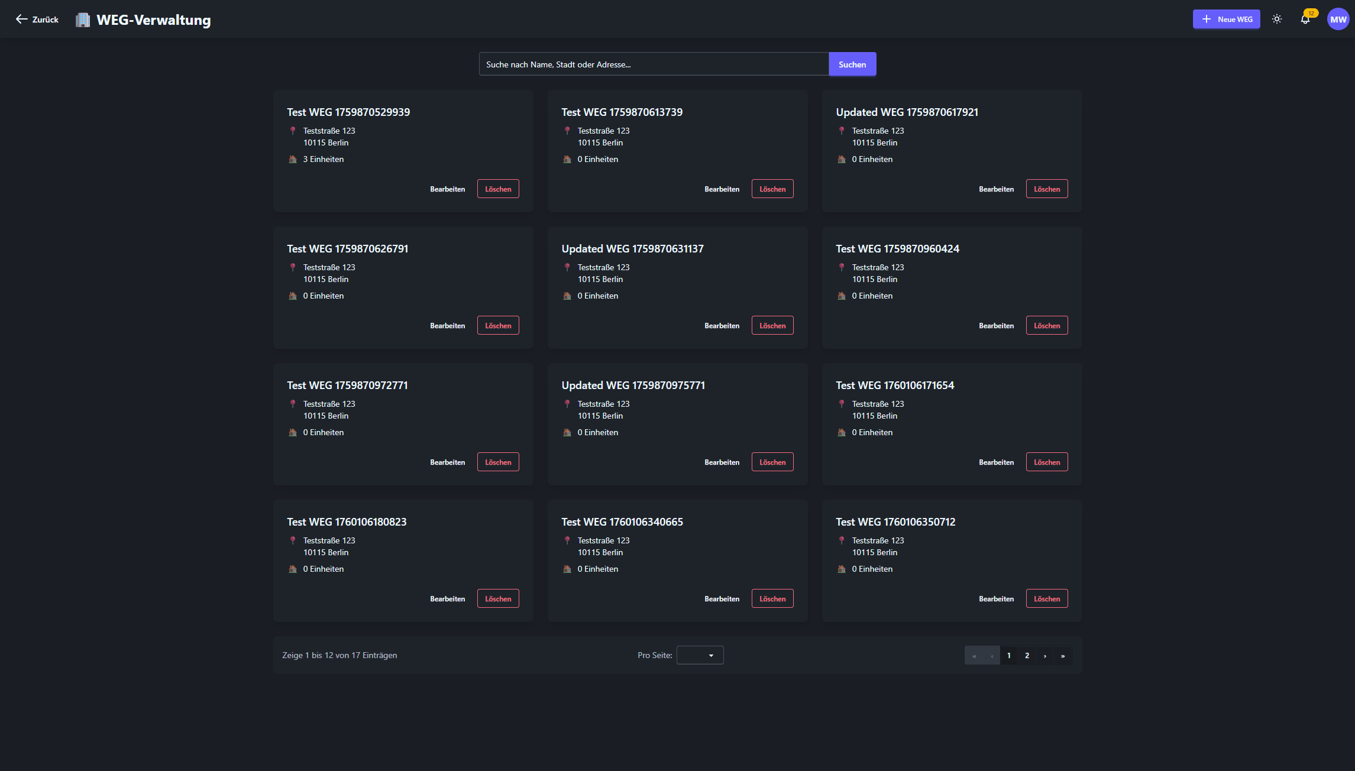Edit Test WEG 1760106350712 with Bearbeiten
Image resolution: width=1355 pixels, height=771 pixels.
[x=996, y=599]
